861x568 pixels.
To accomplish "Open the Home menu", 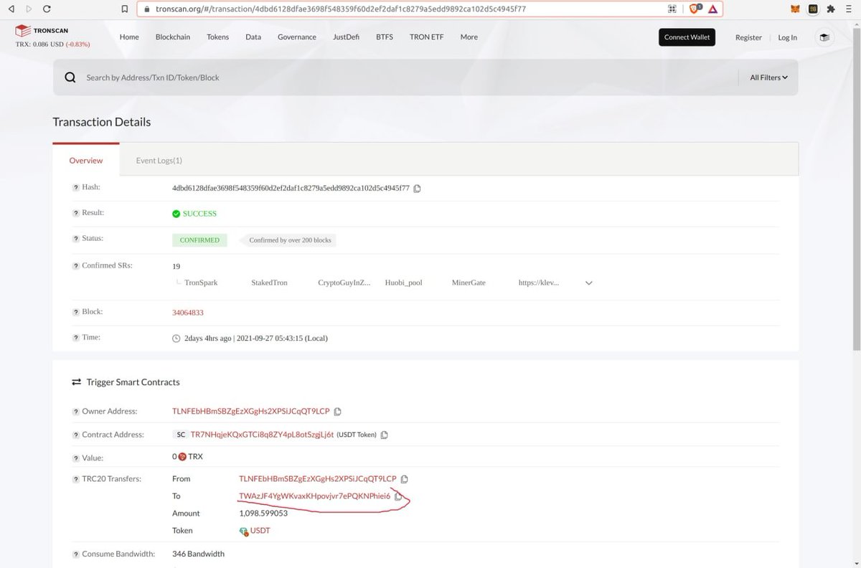I will click(x=129, y=37).
